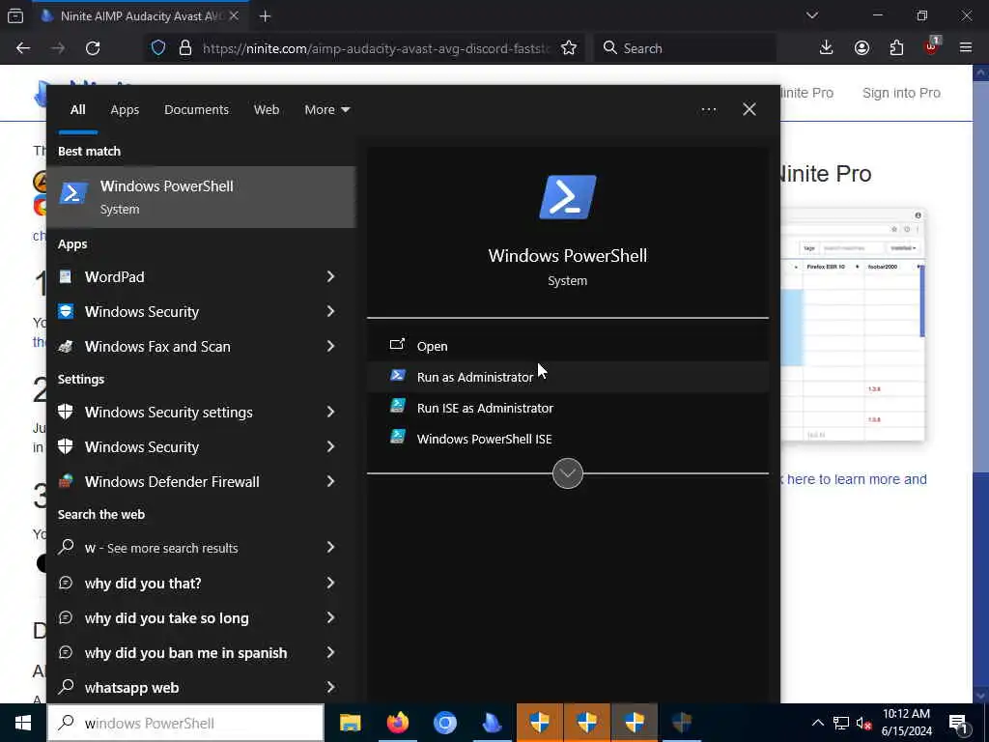Expand more actions with the down chevron circle
Image resolution: width=989 pixels, height=742 pixels.
coord(568,473)
